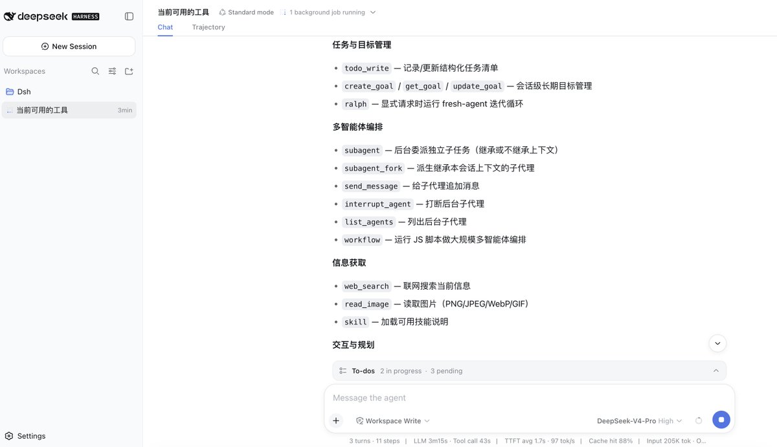Focus the Message the agent input
Screen dimensions: 777x447
[x=528, y=398]
